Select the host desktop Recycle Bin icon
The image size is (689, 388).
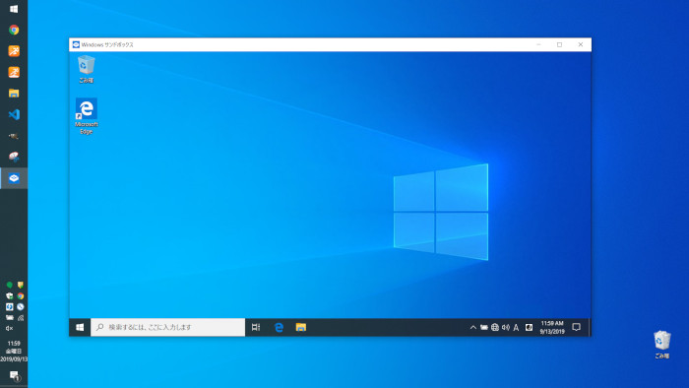[661, 345]
